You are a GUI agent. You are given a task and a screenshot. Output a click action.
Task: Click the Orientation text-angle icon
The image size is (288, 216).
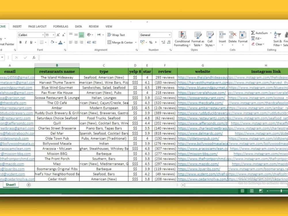pyautogui.click(x=89, y=35)
